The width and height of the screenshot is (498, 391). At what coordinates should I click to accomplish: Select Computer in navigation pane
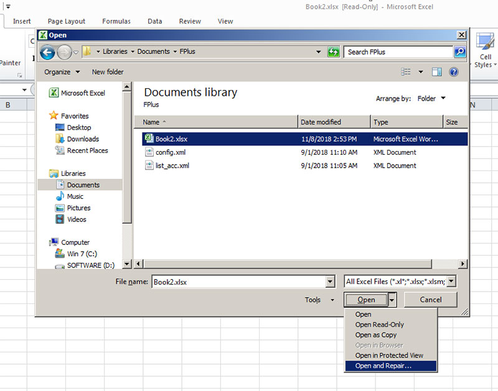pos(69,242)
